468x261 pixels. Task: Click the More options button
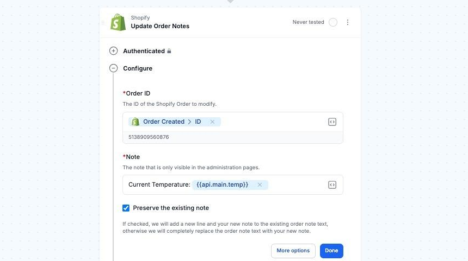tap(293, 251)
